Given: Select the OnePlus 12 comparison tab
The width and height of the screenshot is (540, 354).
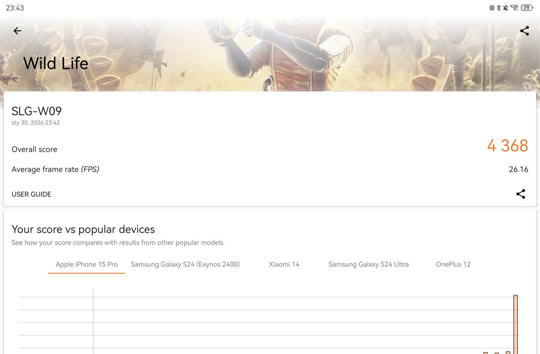Looking at the screenshot, I should (453, 264).
